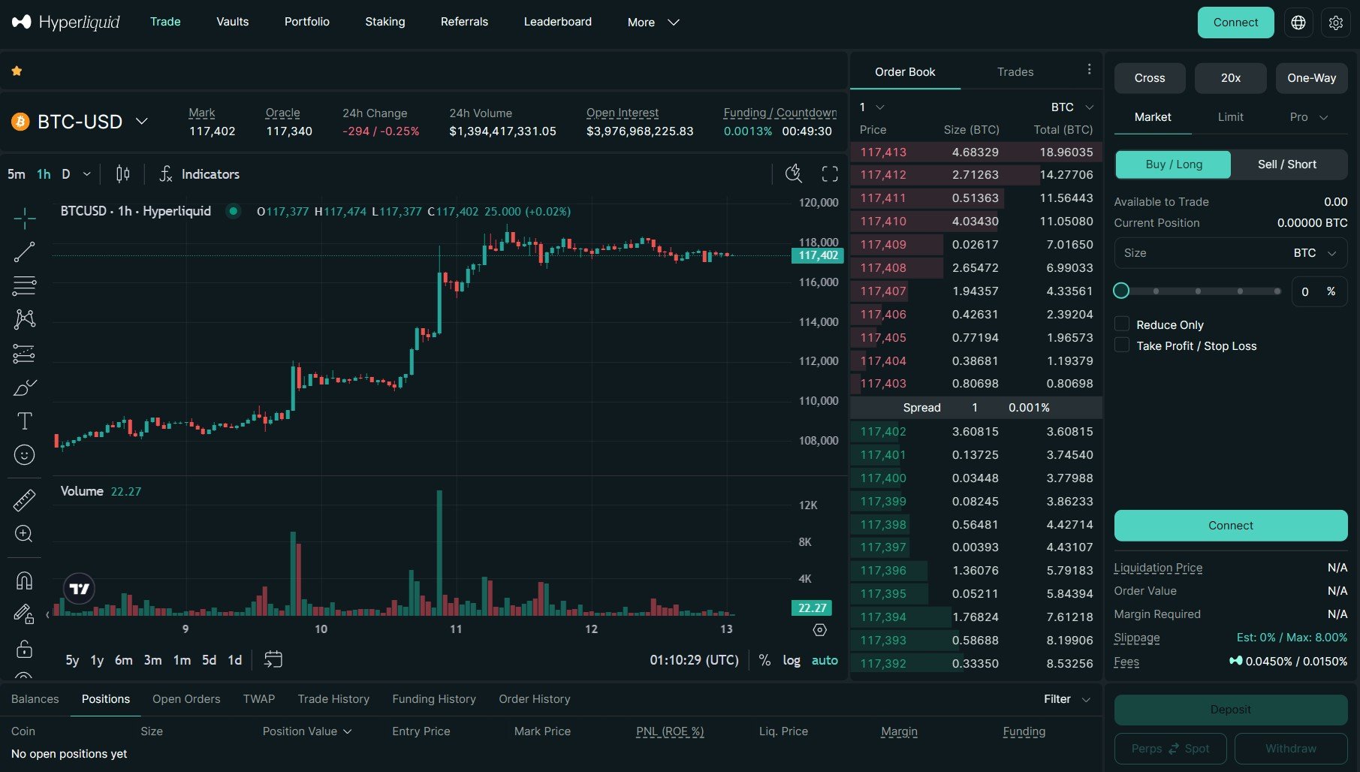1360x772 pixels.
Task: Select Sell / Short side
Action: coord(1287,164)
